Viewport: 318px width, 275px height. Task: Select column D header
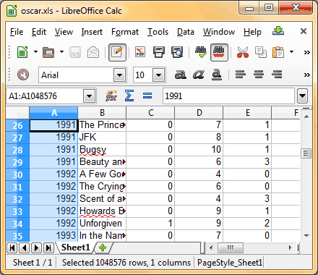[199, 113]
